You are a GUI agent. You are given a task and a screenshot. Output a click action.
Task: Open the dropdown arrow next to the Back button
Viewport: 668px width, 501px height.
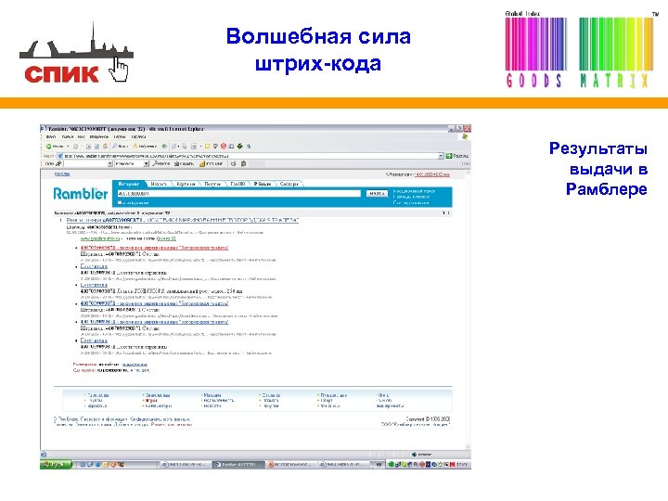tap(68, 147)
